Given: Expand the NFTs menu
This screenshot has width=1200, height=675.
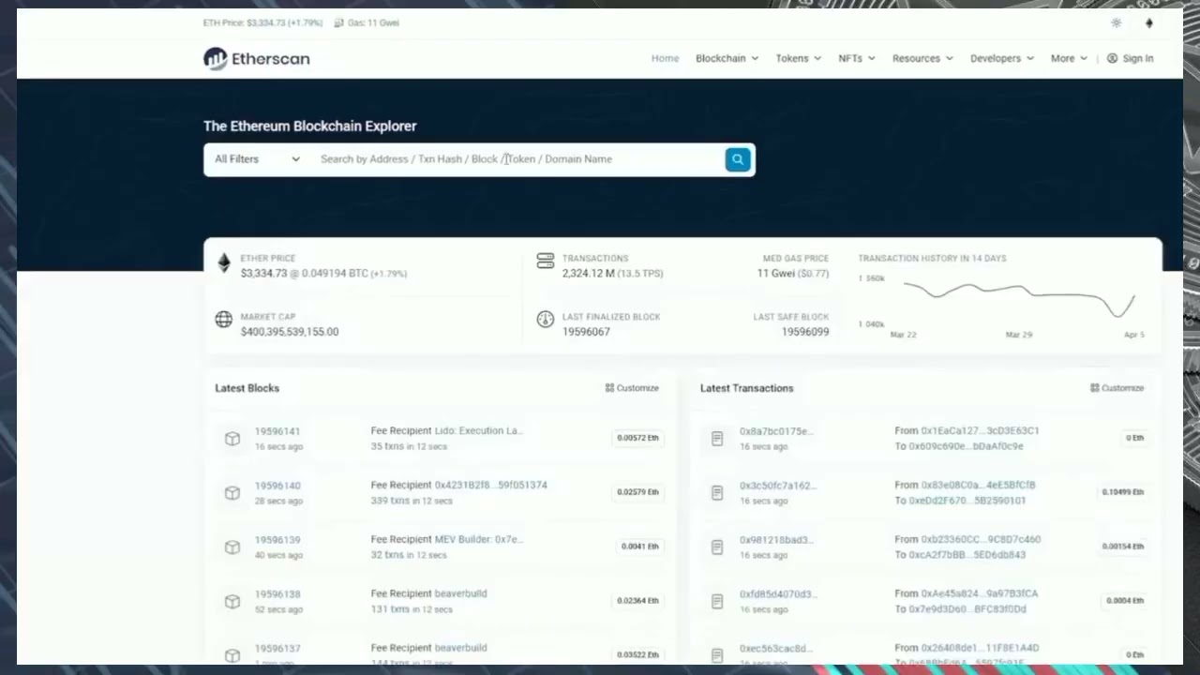Looking at the screenshot, I should [x=857, y=58].
